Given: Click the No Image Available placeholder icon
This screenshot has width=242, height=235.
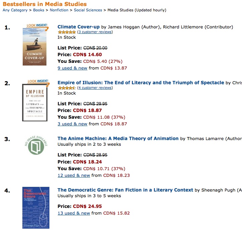Looking at the screenshot, I should click(36, 145).
